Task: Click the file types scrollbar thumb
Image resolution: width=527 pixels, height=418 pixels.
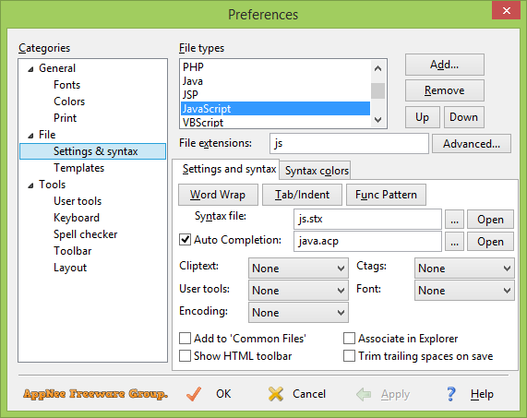Action: 377,90
